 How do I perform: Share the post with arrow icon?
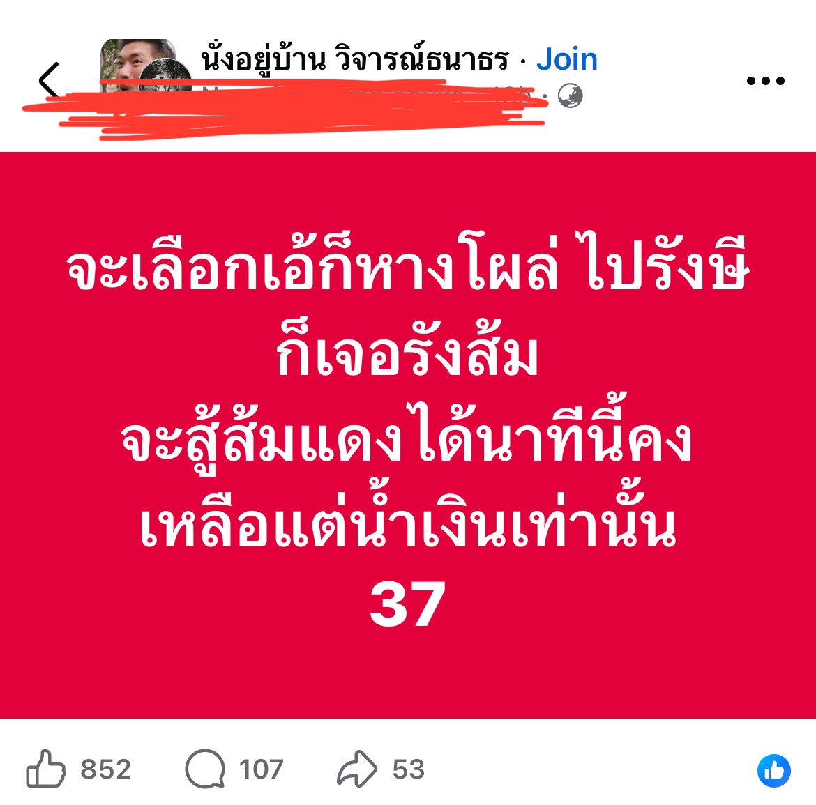357,768
